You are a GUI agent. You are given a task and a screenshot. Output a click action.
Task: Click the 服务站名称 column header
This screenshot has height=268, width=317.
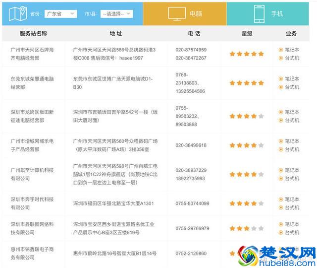[33, 33]
